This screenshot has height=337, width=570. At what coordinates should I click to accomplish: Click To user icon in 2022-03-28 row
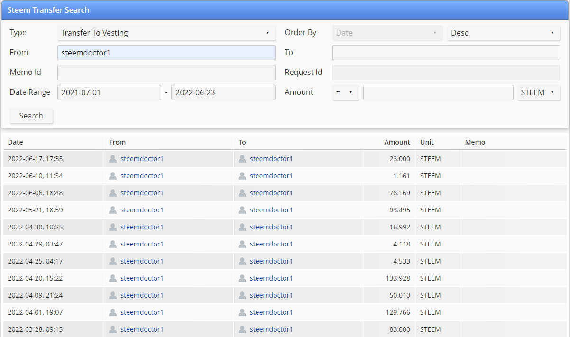[242, 329]
